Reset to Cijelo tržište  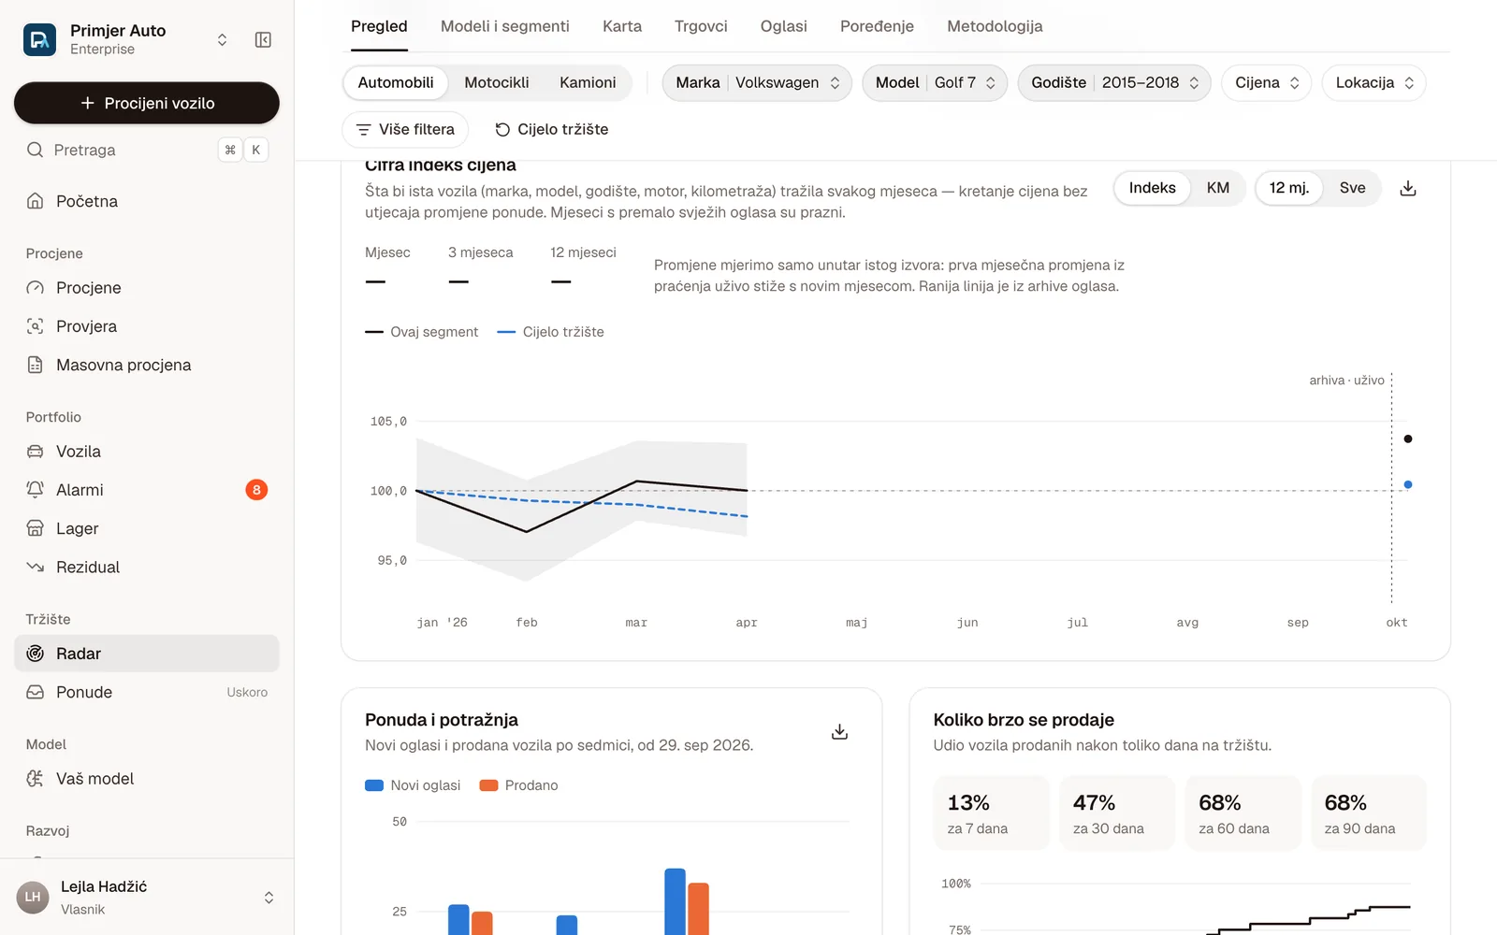pos(552,129)
